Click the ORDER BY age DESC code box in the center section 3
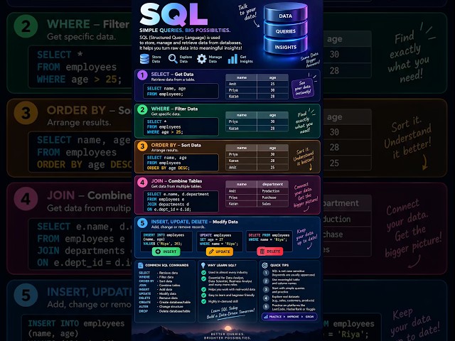 [x=181, y=163]
